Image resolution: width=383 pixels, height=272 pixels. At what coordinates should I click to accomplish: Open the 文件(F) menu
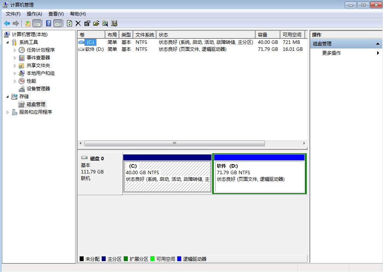13,14
